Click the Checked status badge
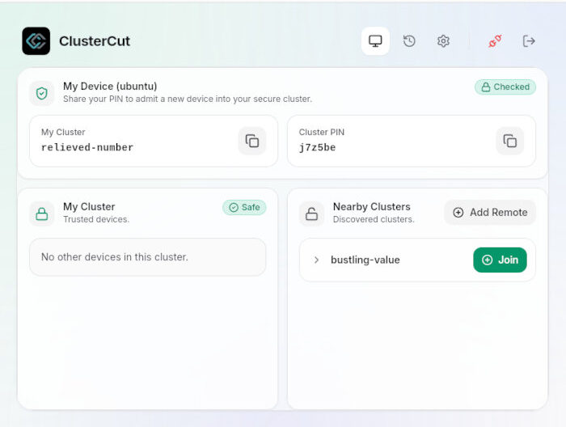This screenshot has height=427, width=566. point(505,87)
